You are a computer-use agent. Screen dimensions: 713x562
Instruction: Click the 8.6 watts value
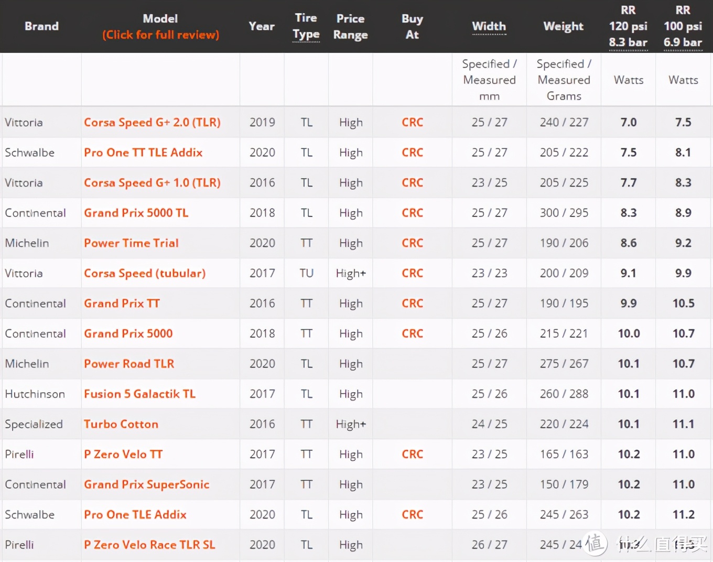coord(629,243)
